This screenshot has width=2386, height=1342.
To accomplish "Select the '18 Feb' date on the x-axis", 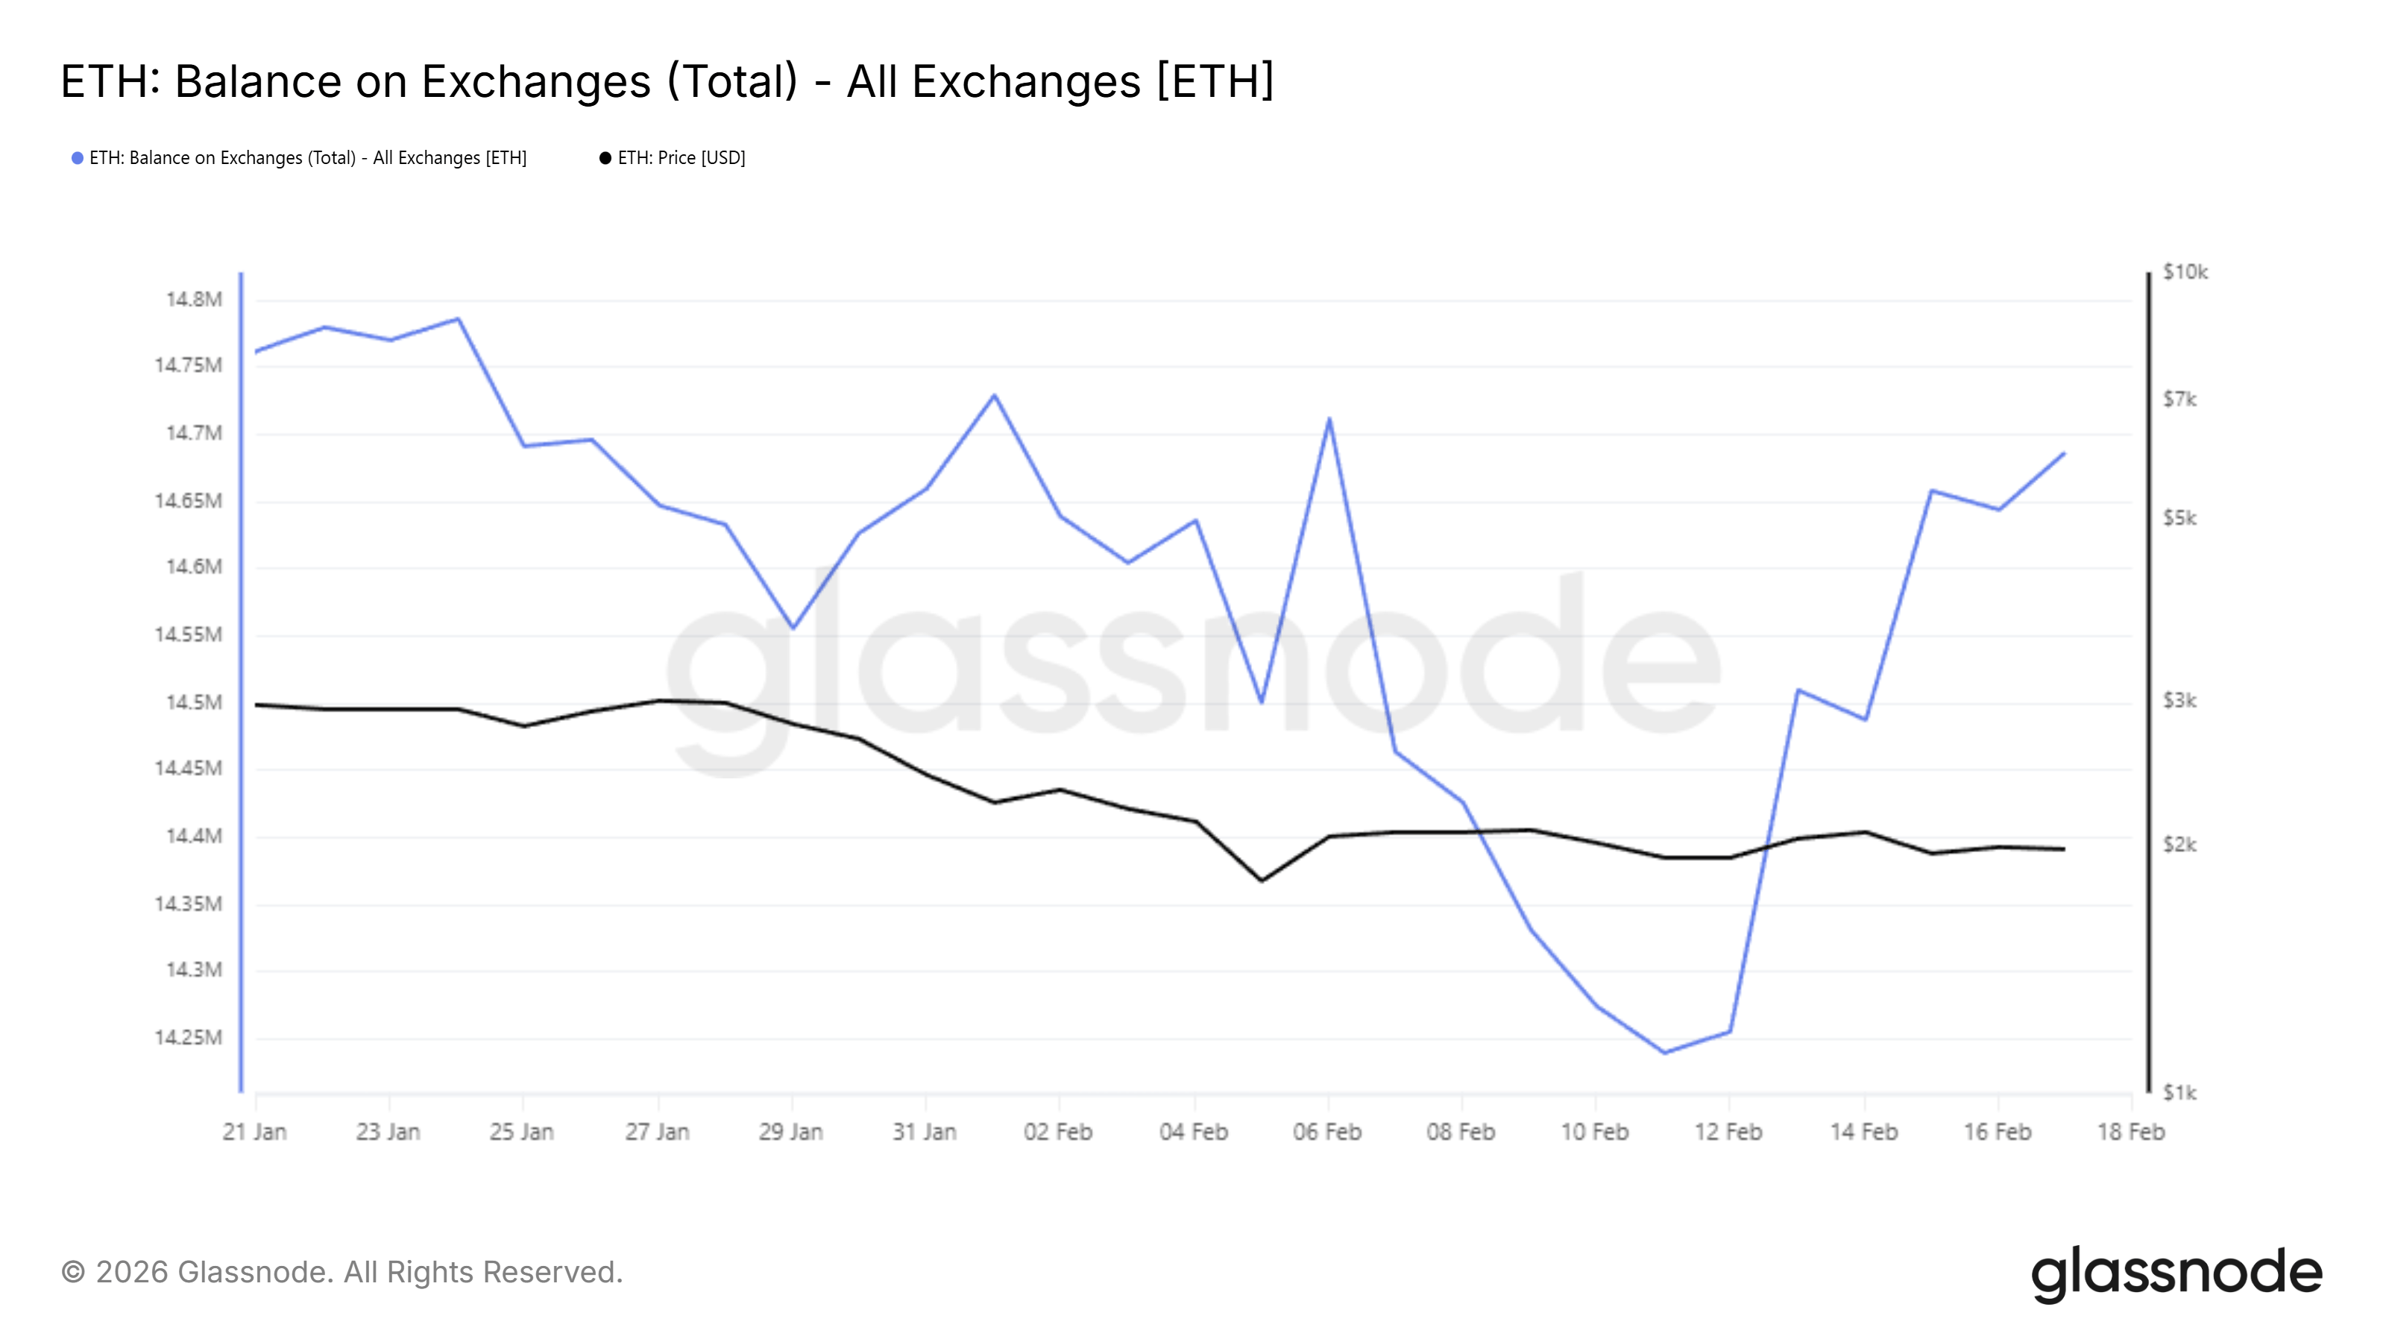I will coord(2130,1132).
